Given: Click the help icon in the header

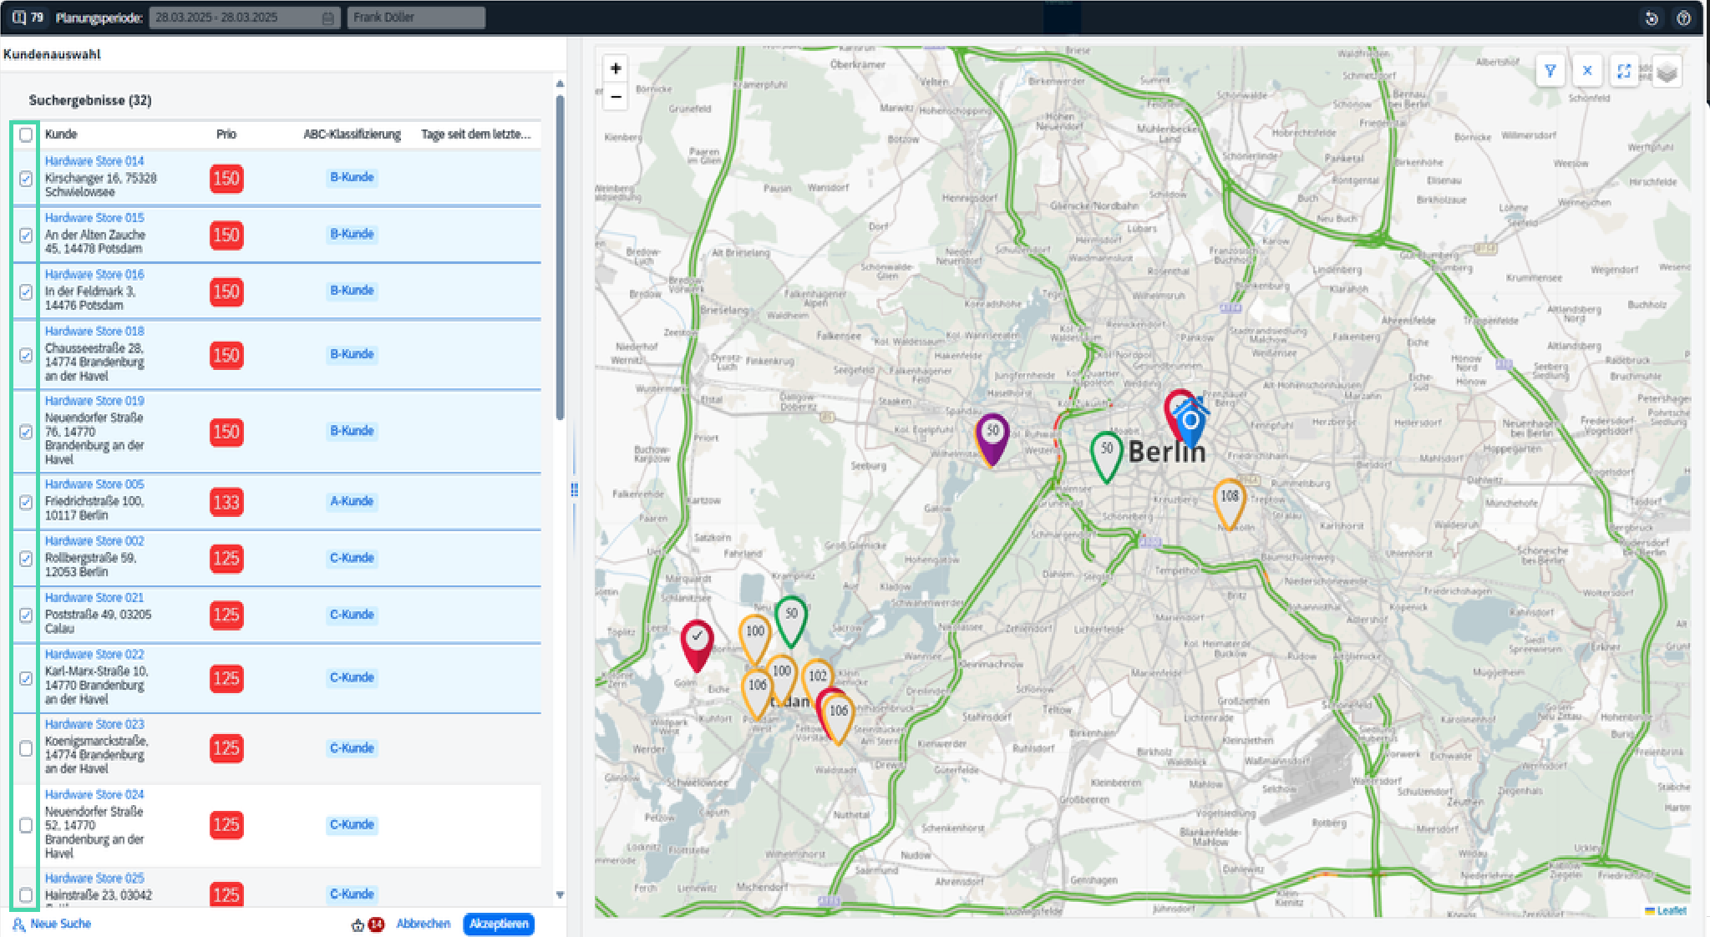Looking at the screenshot, I should tap(1683, 18).
